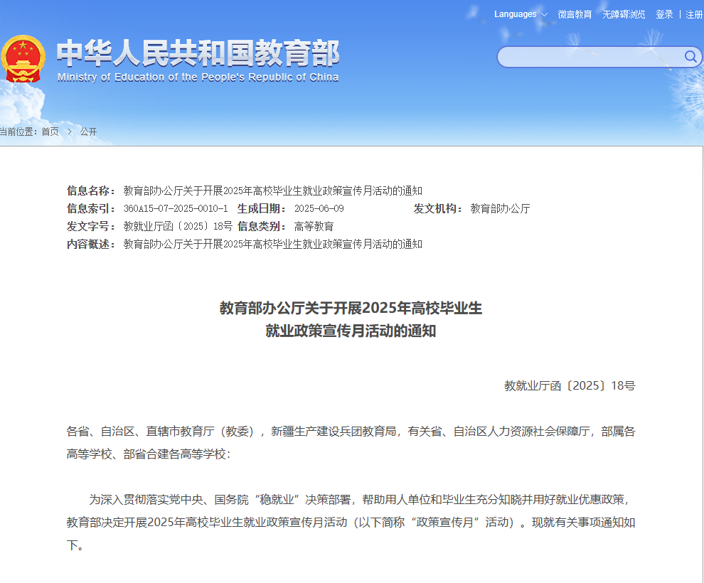This screenshot has width=704, height=583.
Task: Expand the Languages dropdown arrow
Action: 544,14
